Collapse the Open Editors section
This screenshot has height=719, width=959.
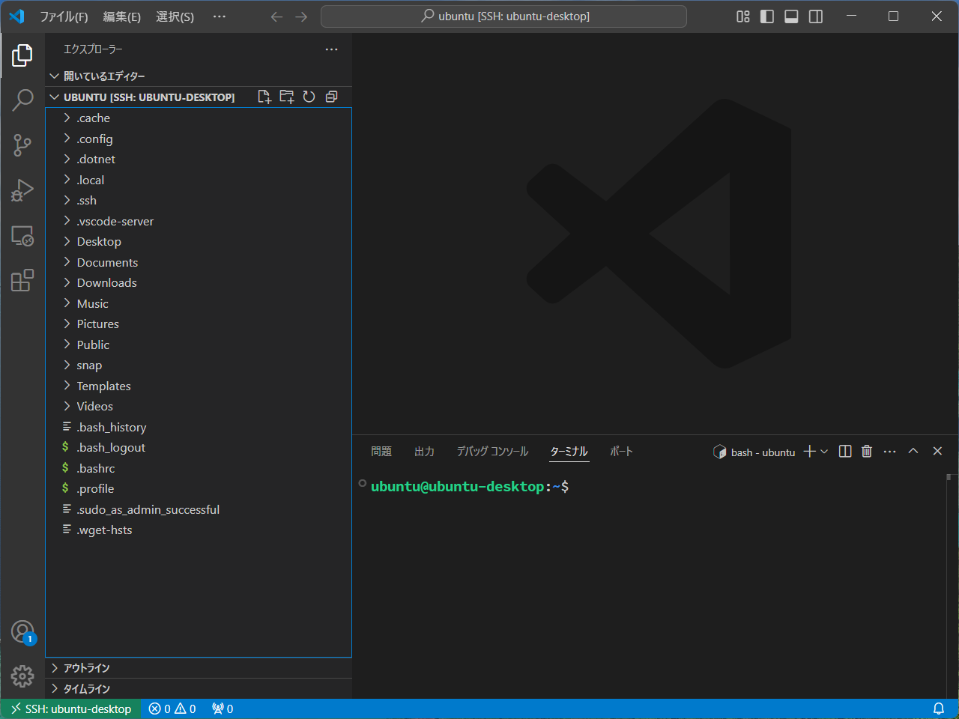(199, 76)
